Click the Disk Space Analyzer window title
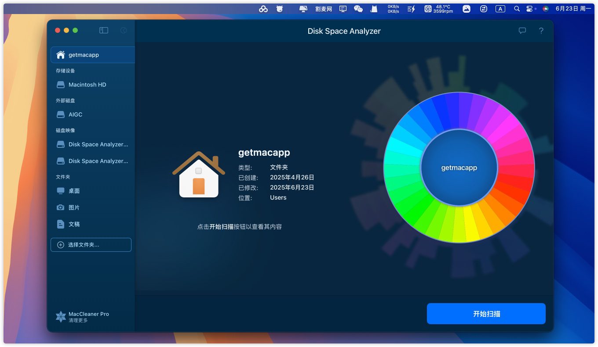Screen dimensions: 598x347 point(344,31)
